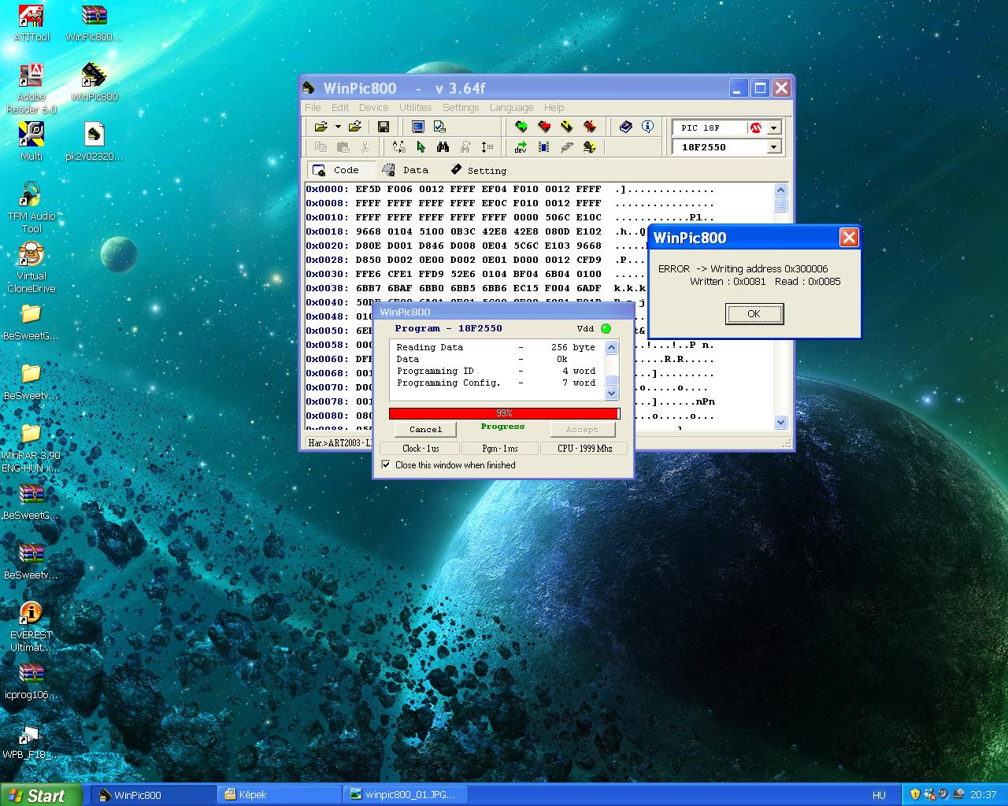Click the blue chip with green pins icon

coord(544,147)
